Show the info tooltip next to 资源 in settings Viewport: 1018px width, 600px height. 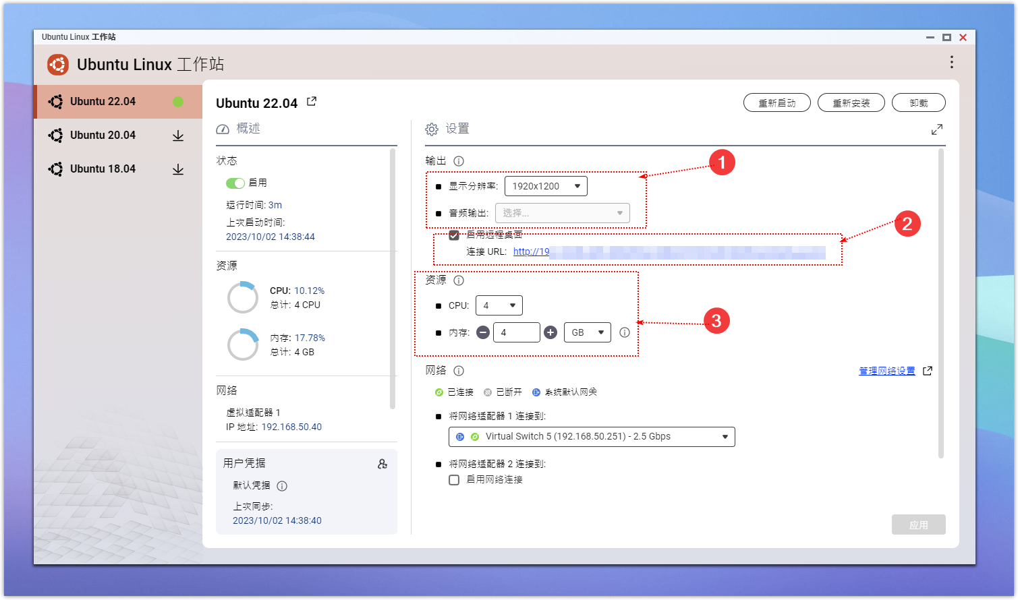[459, 280]
